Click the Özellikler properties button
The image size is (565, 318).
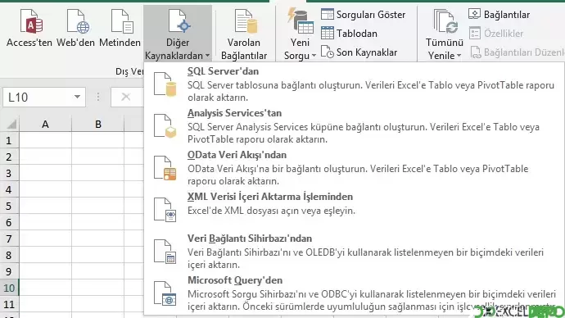[496, 33]
